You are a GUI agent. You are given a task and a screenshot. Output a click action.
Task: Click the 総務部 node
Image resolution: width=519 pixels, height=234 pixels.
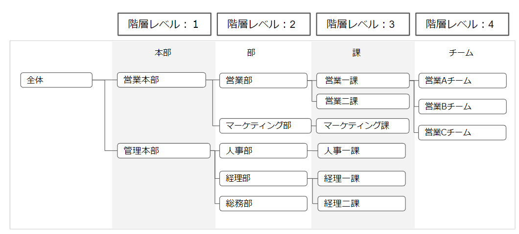[263, 203]
